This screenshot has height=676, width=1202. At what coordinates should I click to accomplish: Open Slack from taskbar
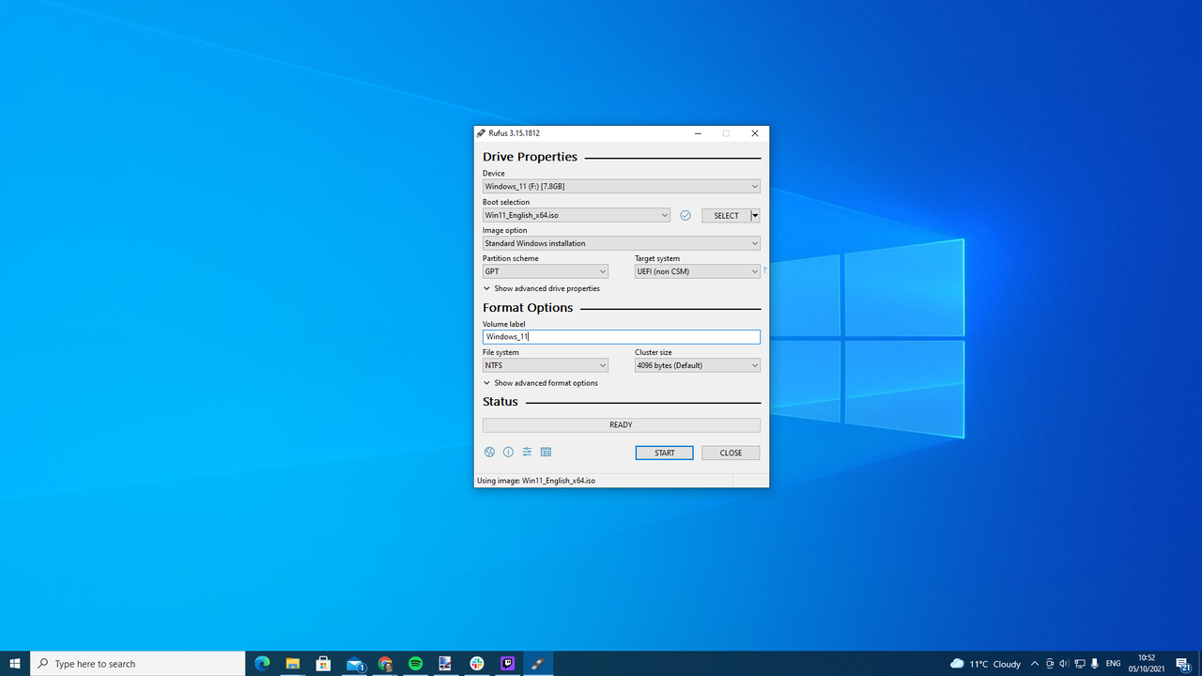click(x=477, y=664)
